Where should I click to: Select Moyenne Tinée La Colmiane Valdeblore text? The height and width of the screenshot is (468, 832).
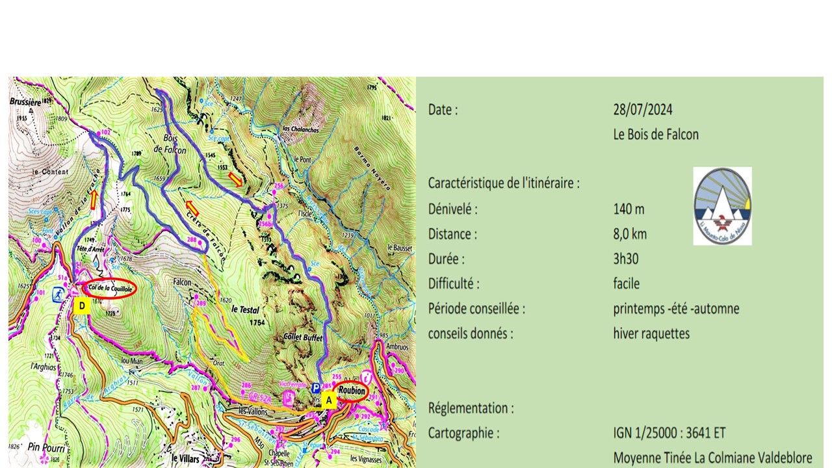click(x=712, y=458)
